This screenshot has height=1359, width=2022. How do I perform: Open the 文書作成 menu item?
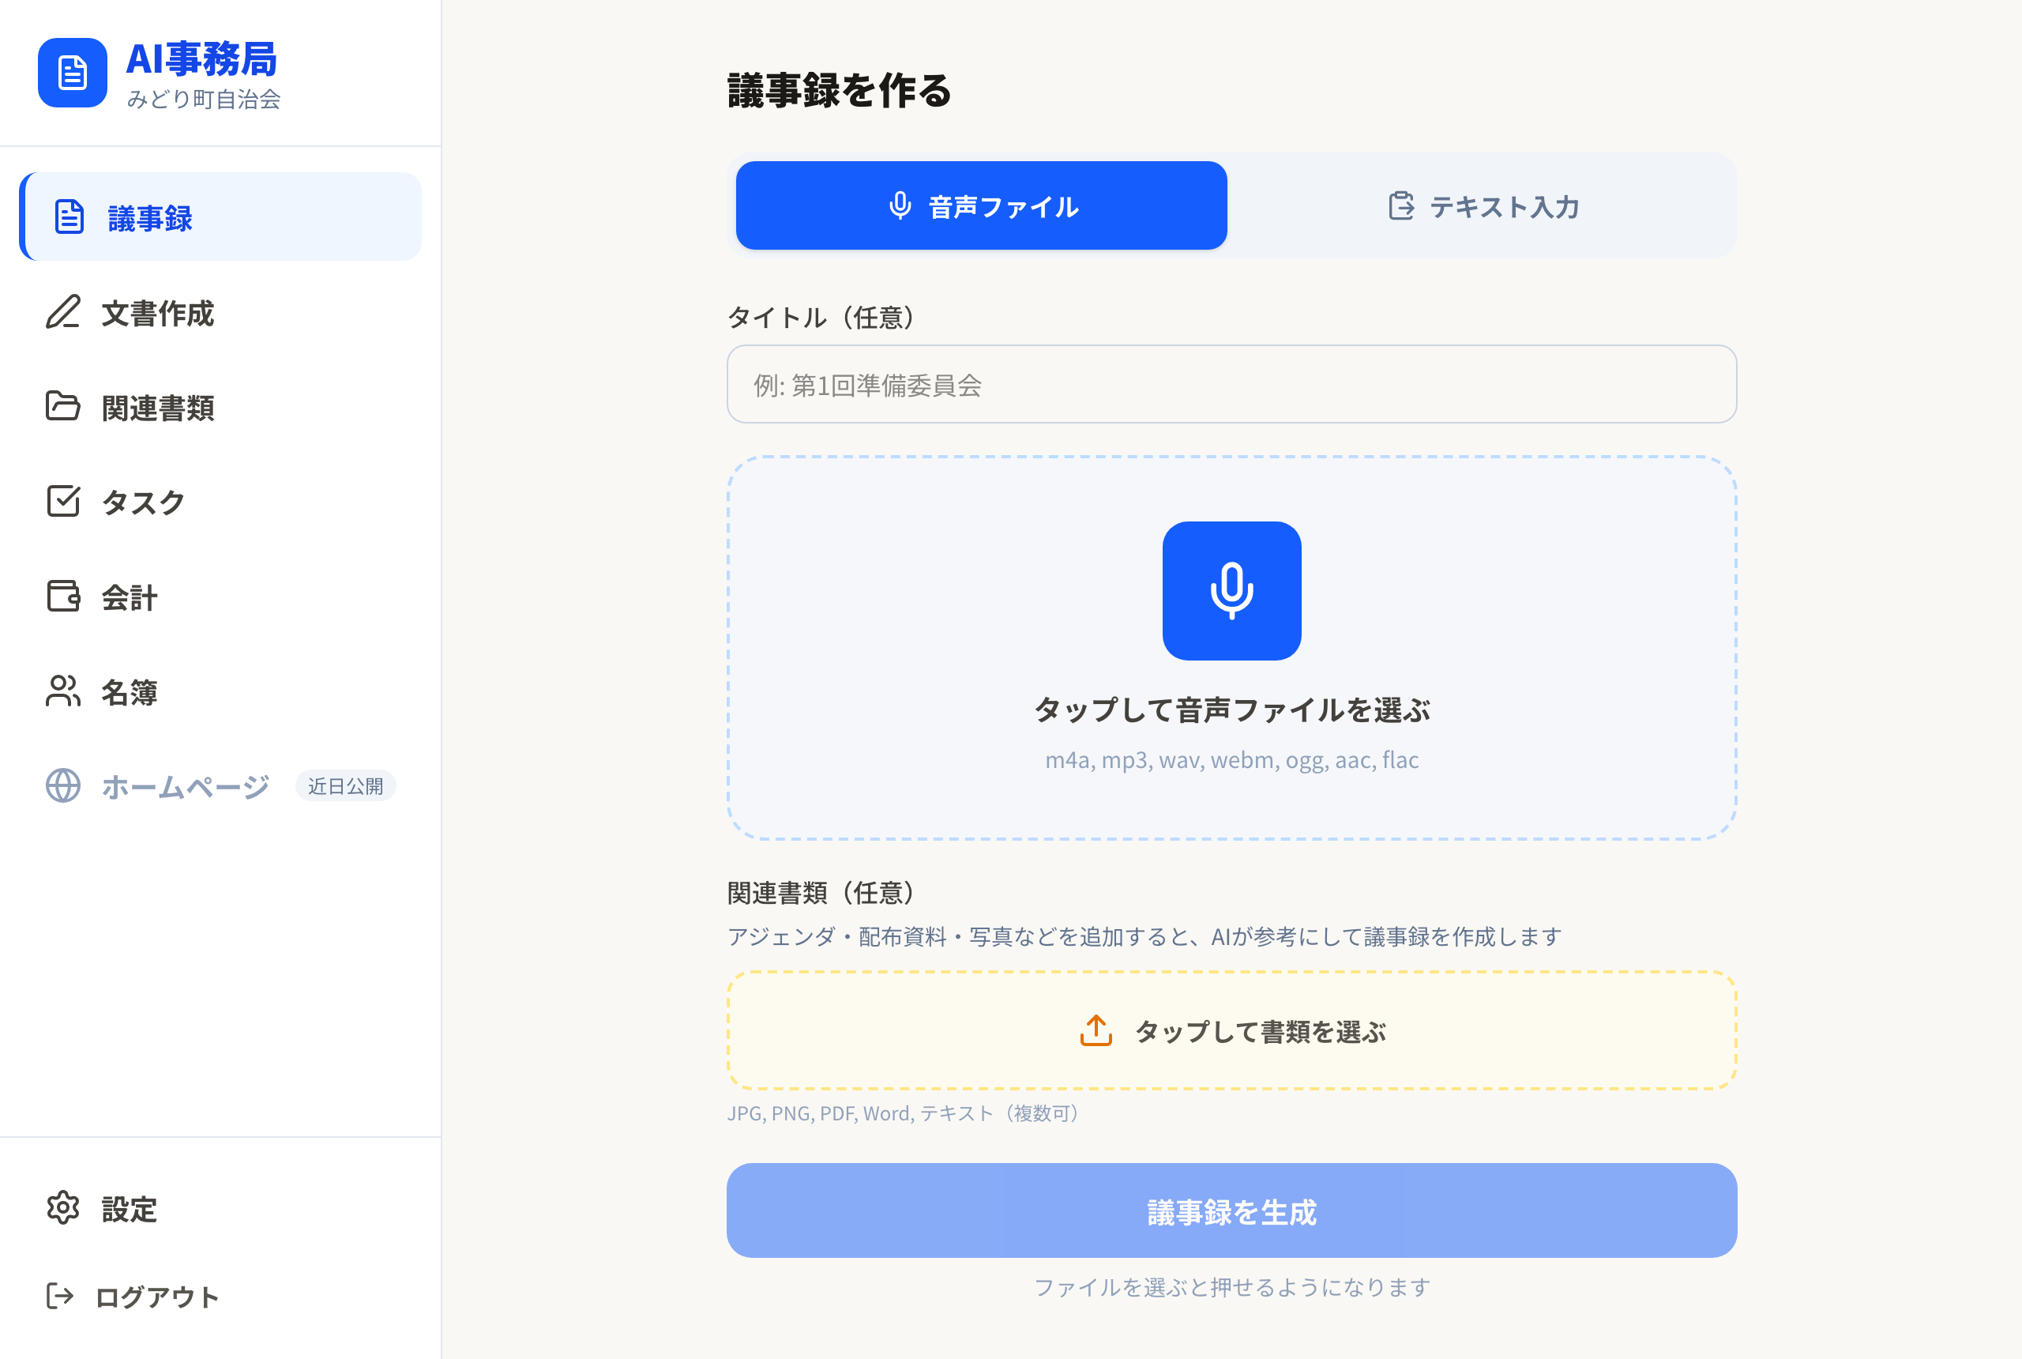[220, 313]
